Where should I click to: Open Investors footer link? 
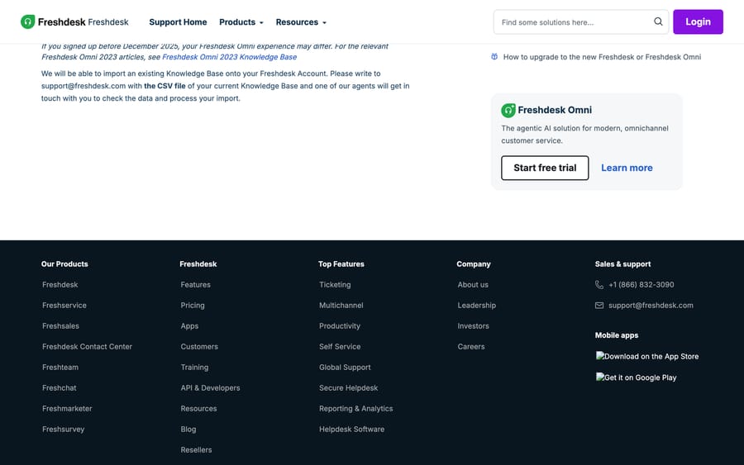473,326
